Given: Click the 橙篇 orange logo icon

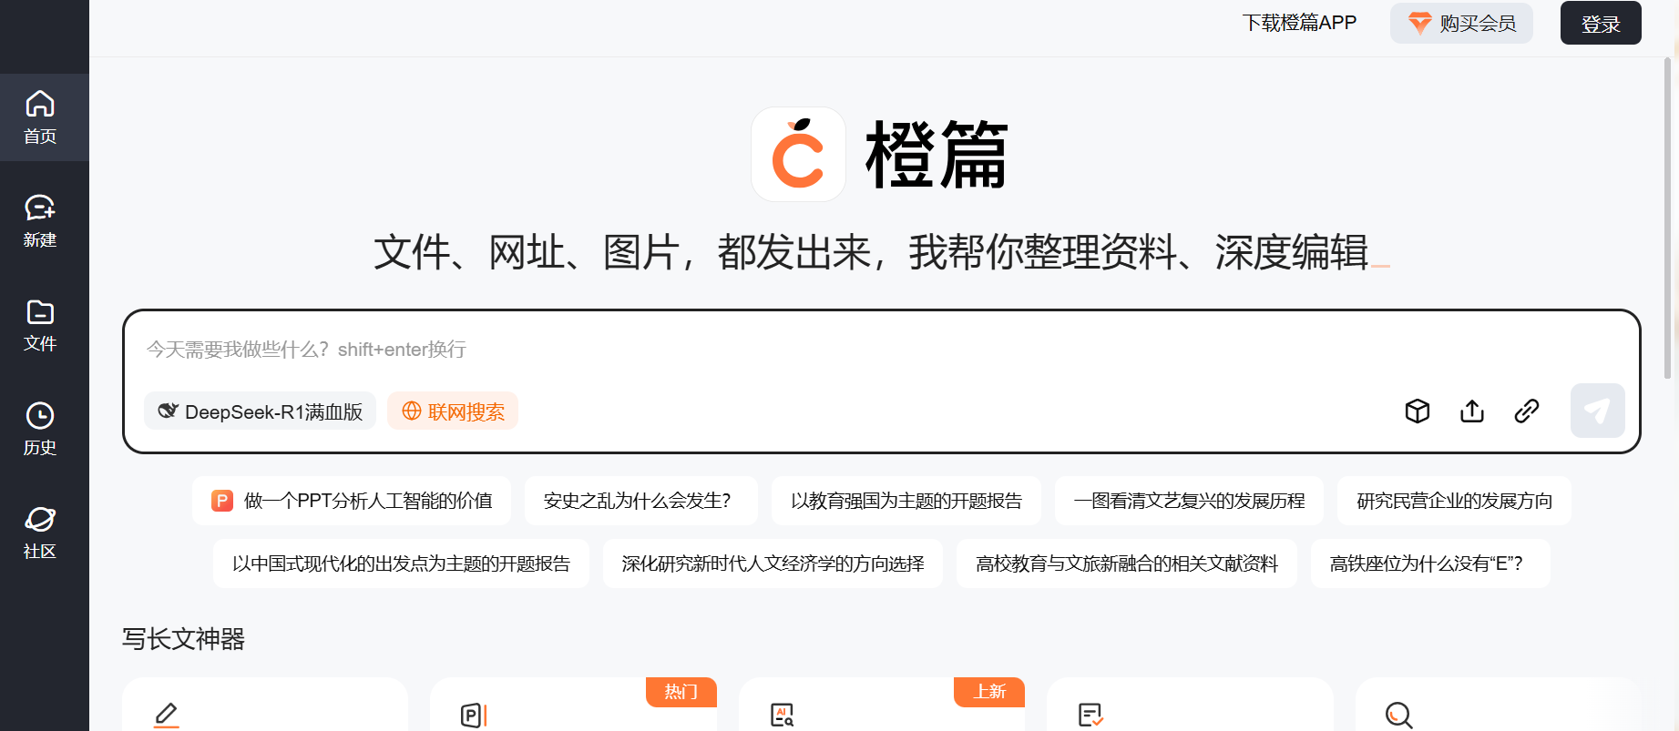Looking at the screenshot, I should click(798, 154).
